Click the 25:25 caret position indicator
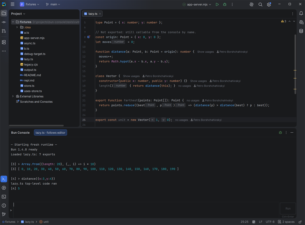Screen dimensions: 305x225 point(245,222)
